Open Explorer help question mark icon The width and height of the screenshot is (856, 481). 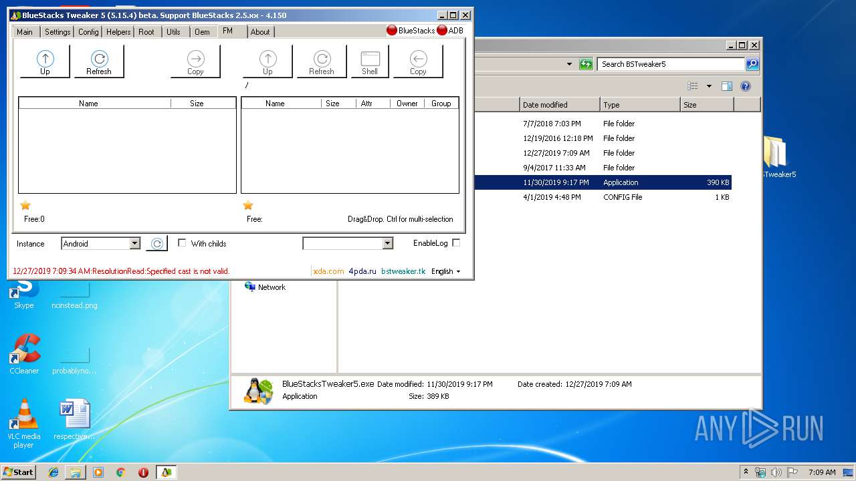tap(746, 86)
